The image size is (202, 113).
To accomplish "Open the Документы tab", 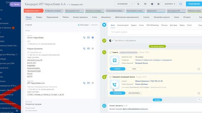I will (x=106, y=17).
